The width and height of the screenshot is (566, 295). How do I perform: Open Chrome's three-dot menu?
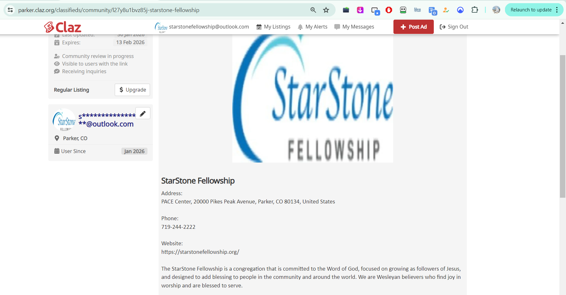pyautogui.click(x=557, y=10)
